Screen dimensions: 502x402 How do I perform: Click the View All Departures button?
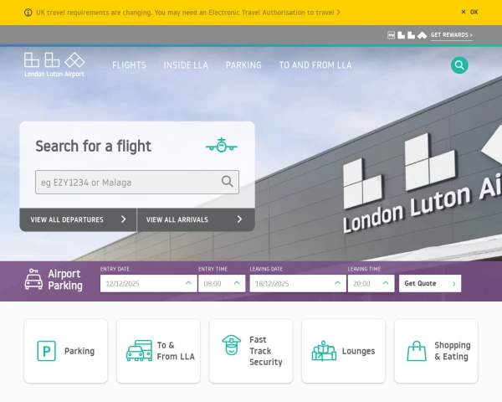click(x=78, y=219)
